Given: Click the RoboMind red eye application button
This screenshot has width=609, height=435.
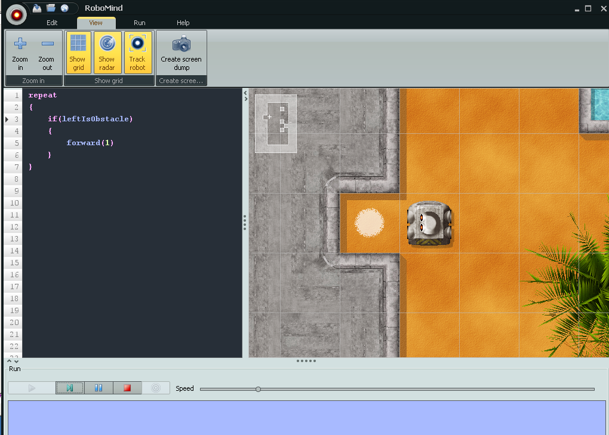Looking at the screenshot, I should coord(16,15).
